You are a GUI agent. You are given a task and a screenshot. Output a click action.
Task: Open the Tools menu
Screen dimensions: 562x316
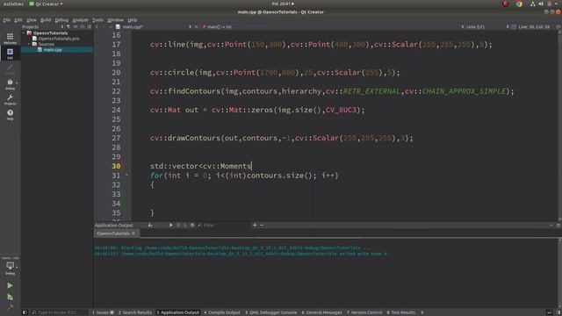[x=97, y=20]
